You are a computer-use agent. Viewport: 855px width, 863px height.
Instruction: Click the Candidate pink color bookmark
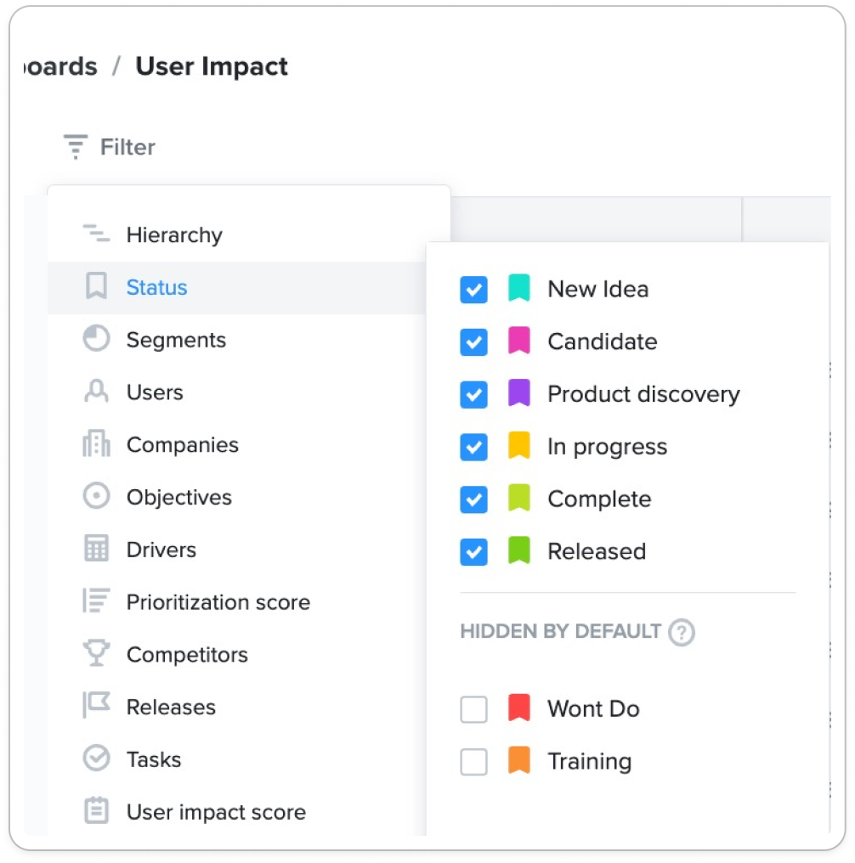(518, 340)
